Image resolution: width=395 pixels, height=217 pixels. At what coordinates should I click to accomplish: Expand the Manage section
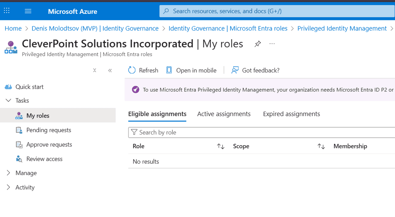pyautogui.click(x=9, y=173)
